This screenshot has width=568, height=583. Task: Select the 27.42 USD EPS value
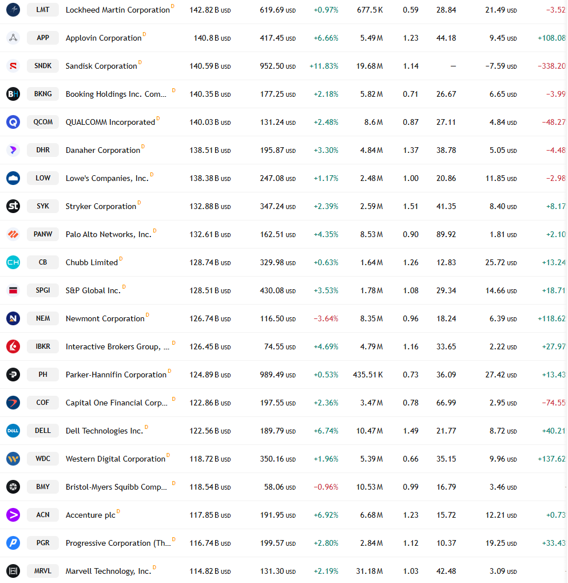(501, 375)
